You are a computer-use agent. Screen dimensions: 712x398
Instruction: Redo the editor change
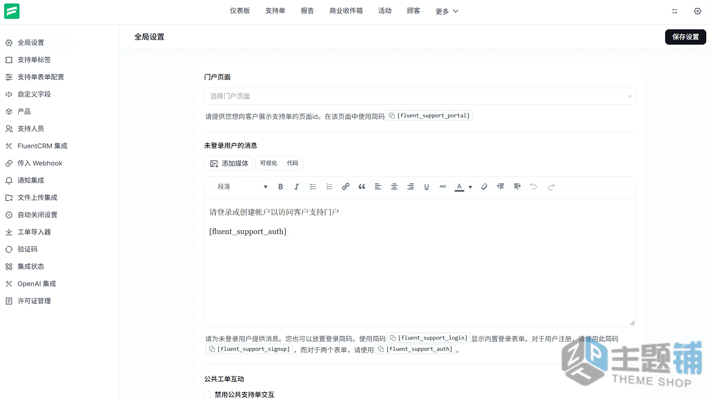(x=551, y=187)
